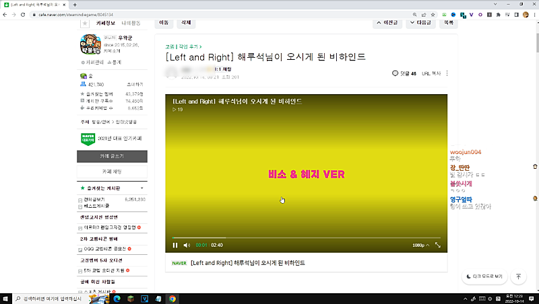The image size is (539, 304).
Task: Favorite the cafe with the star box icon
Action: tap(85, 24)
